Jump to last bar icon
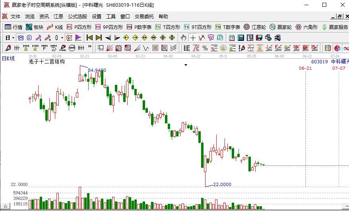349x211 pixels. click(99, 38)
